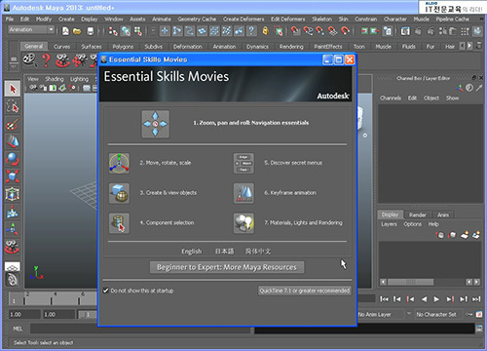Select the Soft Modification tool
Viewport: 487px width, 351px height.
click(13, 212)
